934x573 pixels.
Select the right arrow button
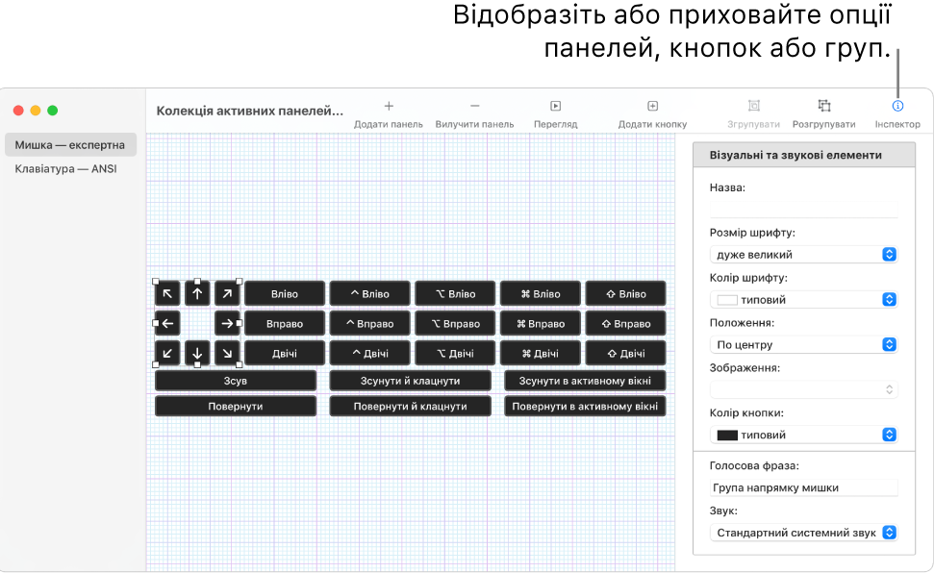click(227, 323)
